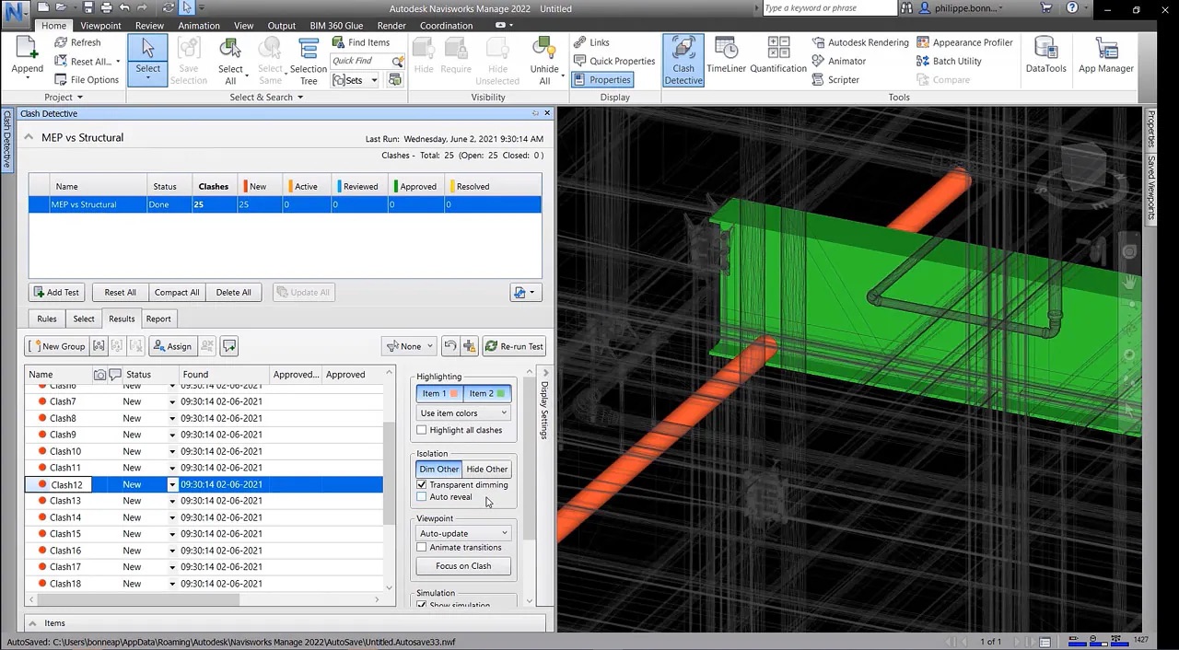Enable the Auto reveal checkbox

422,497
